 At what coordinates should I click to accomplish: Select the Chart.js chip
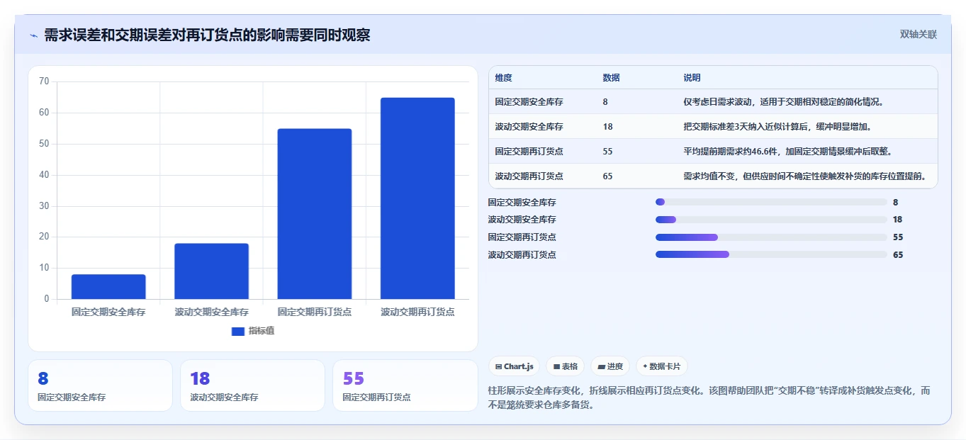[514, 366]
